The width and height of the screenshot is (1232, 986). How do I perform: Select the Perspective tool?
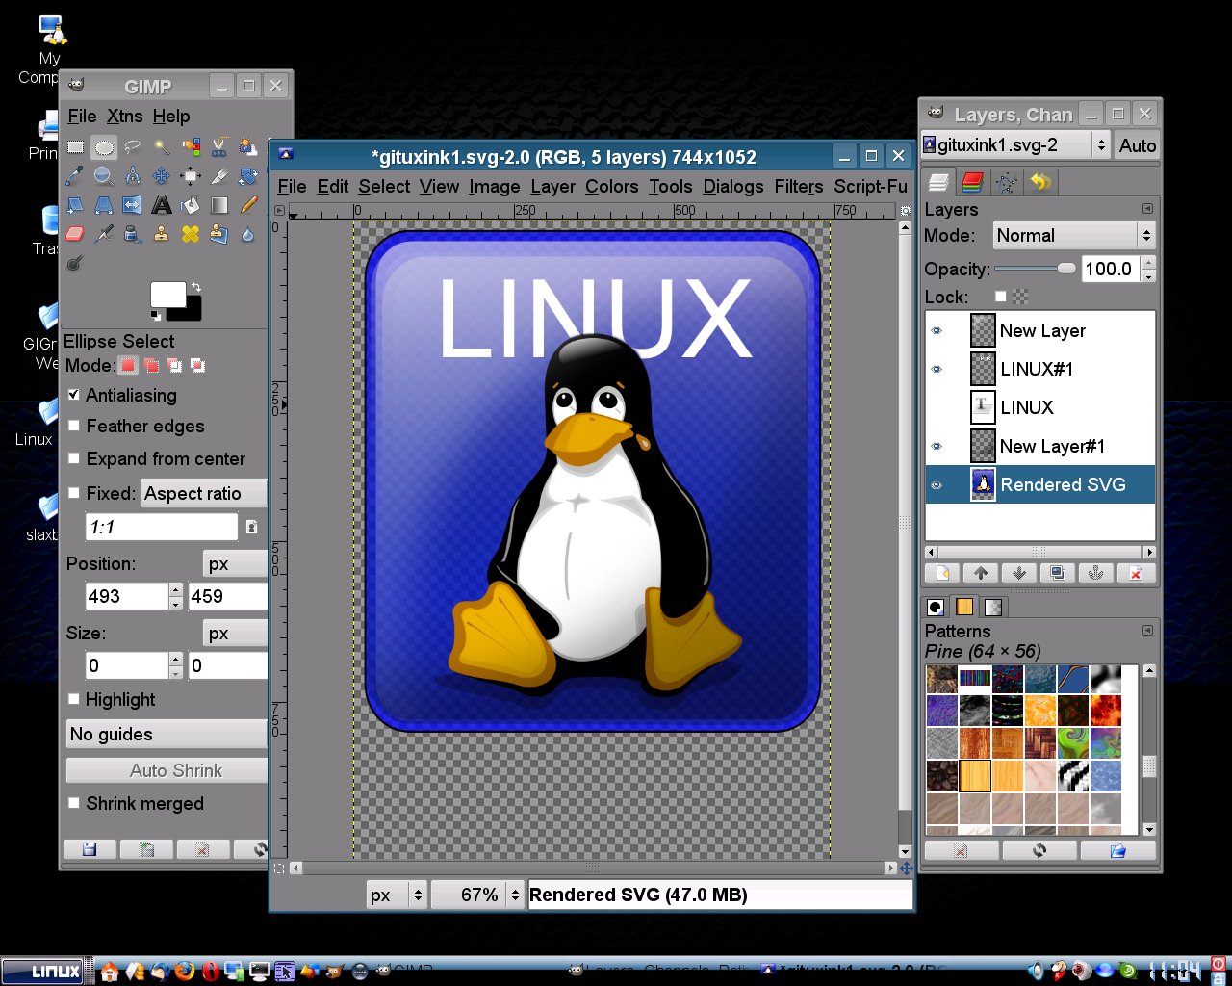coord(104,204)
